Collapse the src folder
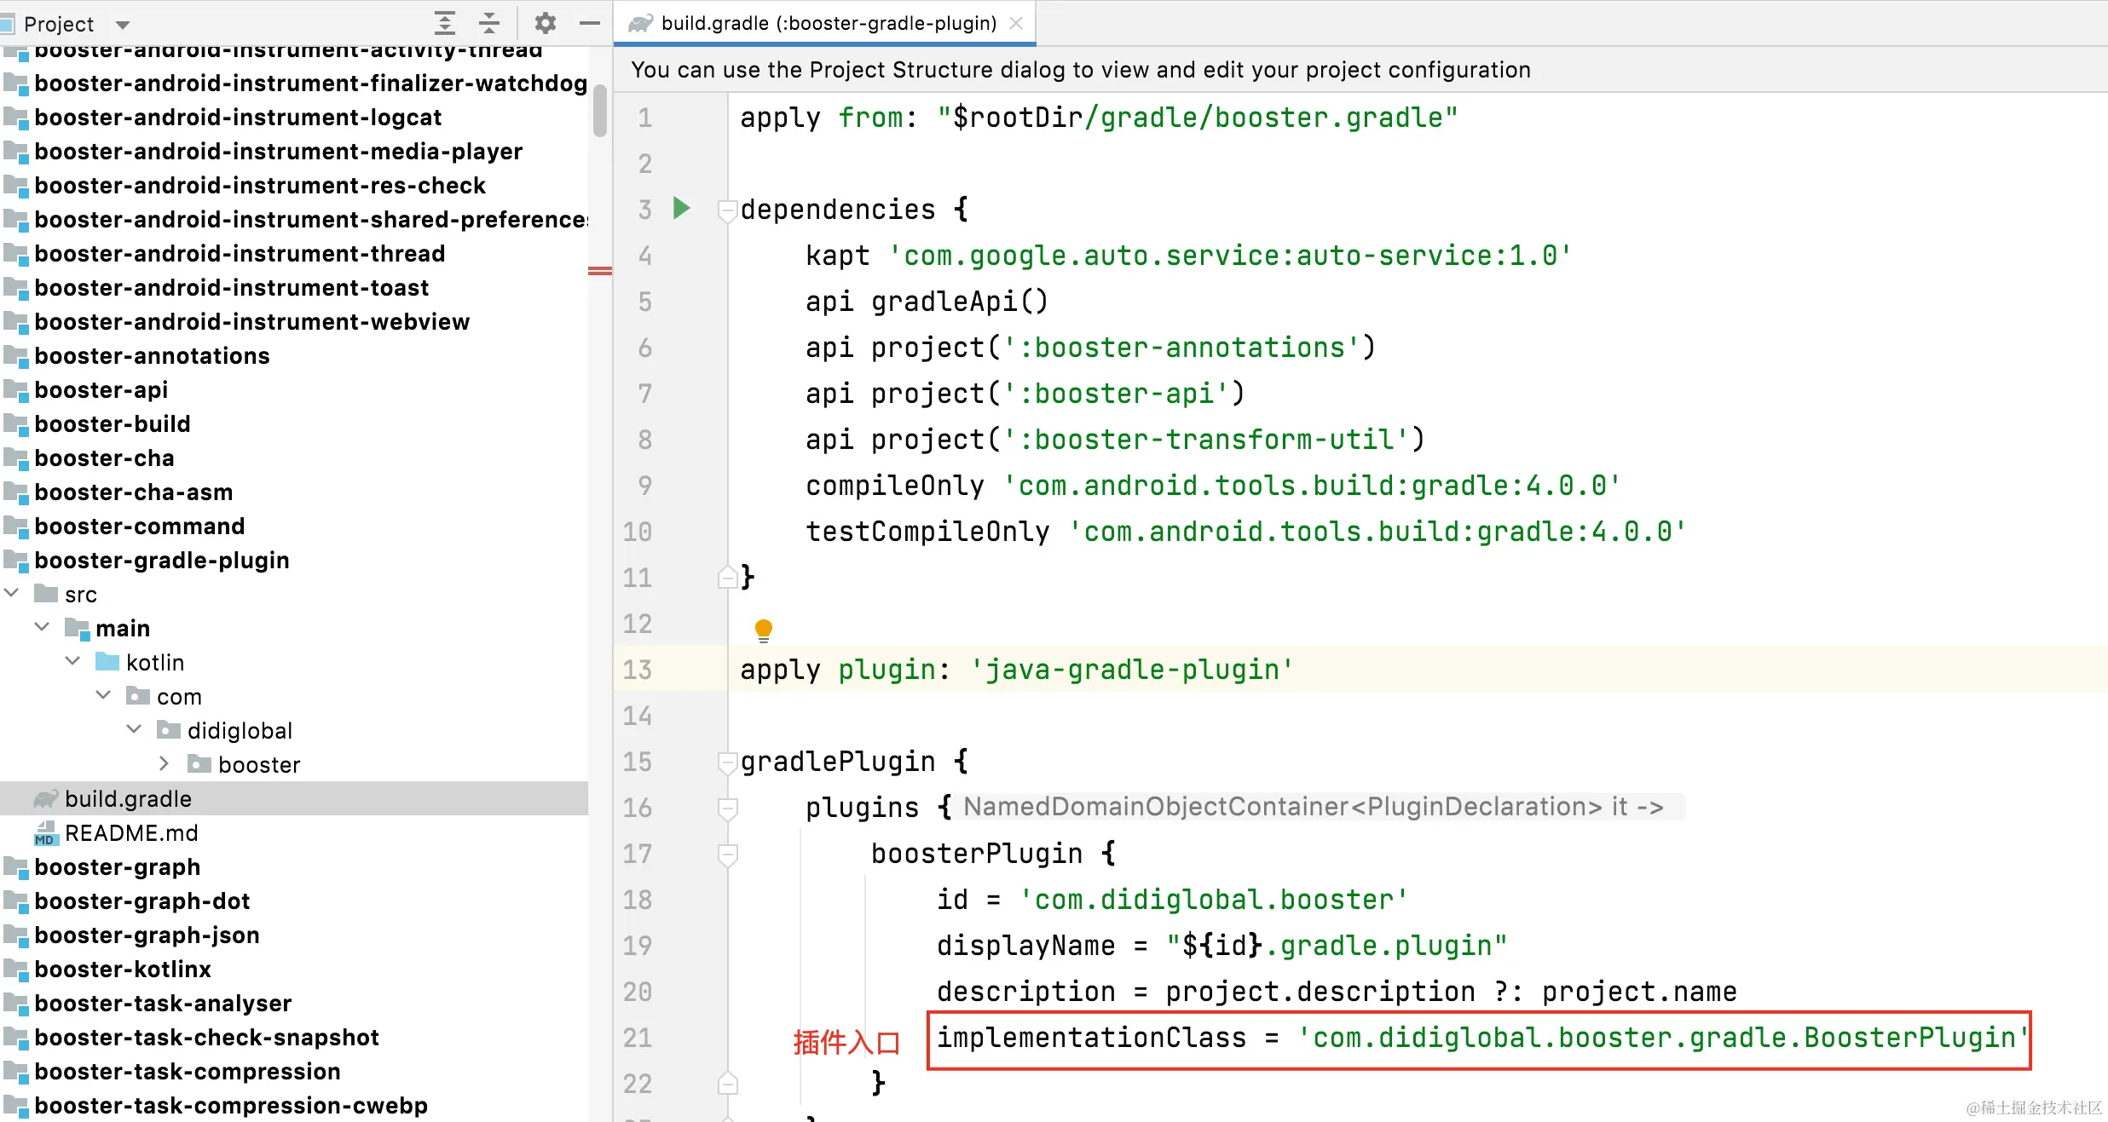Image resolution: width=2108 pixels, height=1122 pixels. tap(12, 593)
